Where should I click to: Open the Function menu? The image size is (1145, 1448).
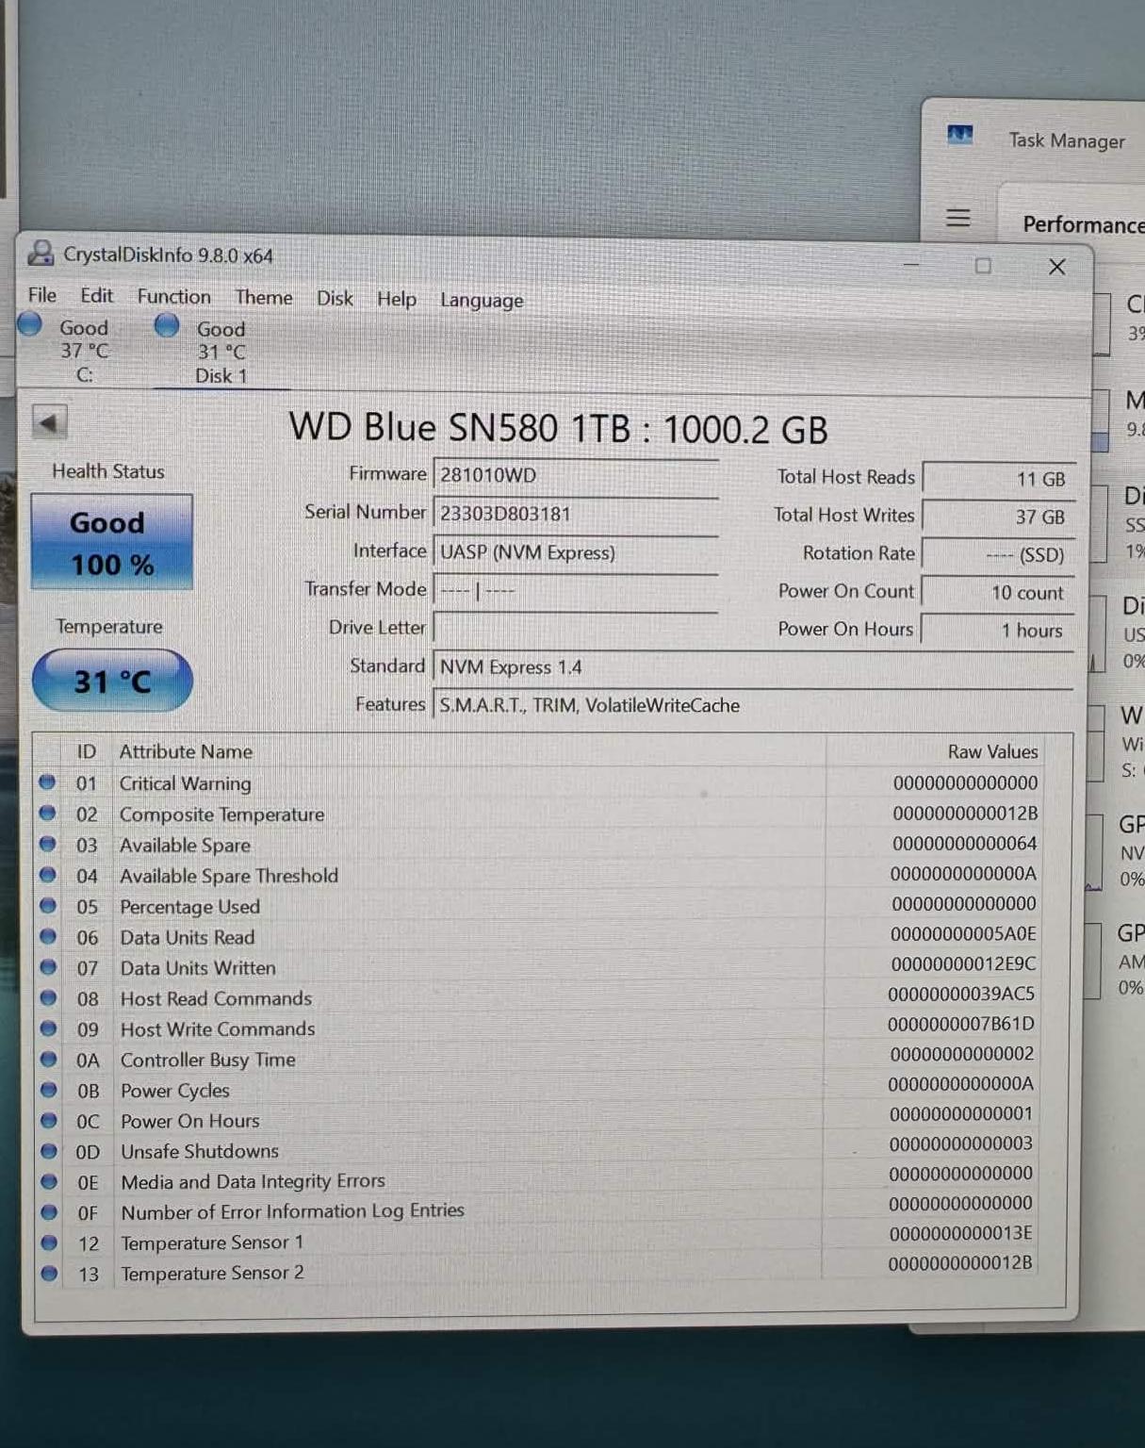coord(174,296)
